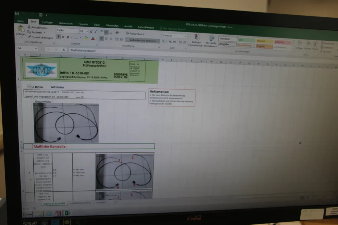The image size is (338, 225).
Task: Click the insert function fx icon
Action: click(x=64, y=50)
